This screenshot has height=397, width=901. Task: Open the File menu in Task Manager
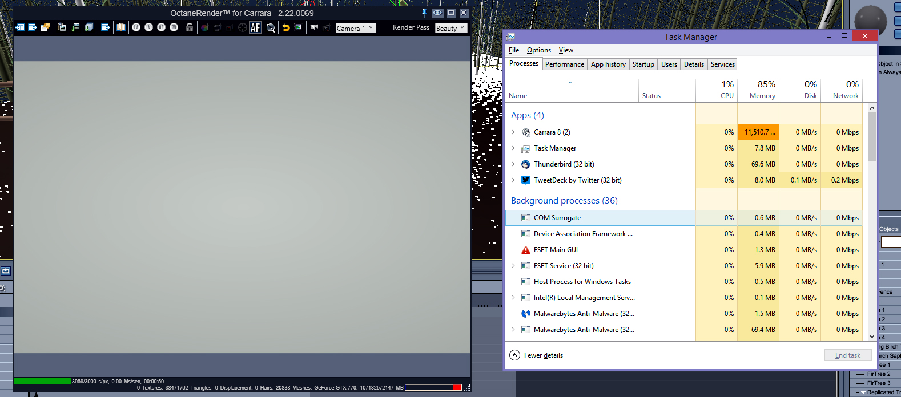[x=514, y=50]
